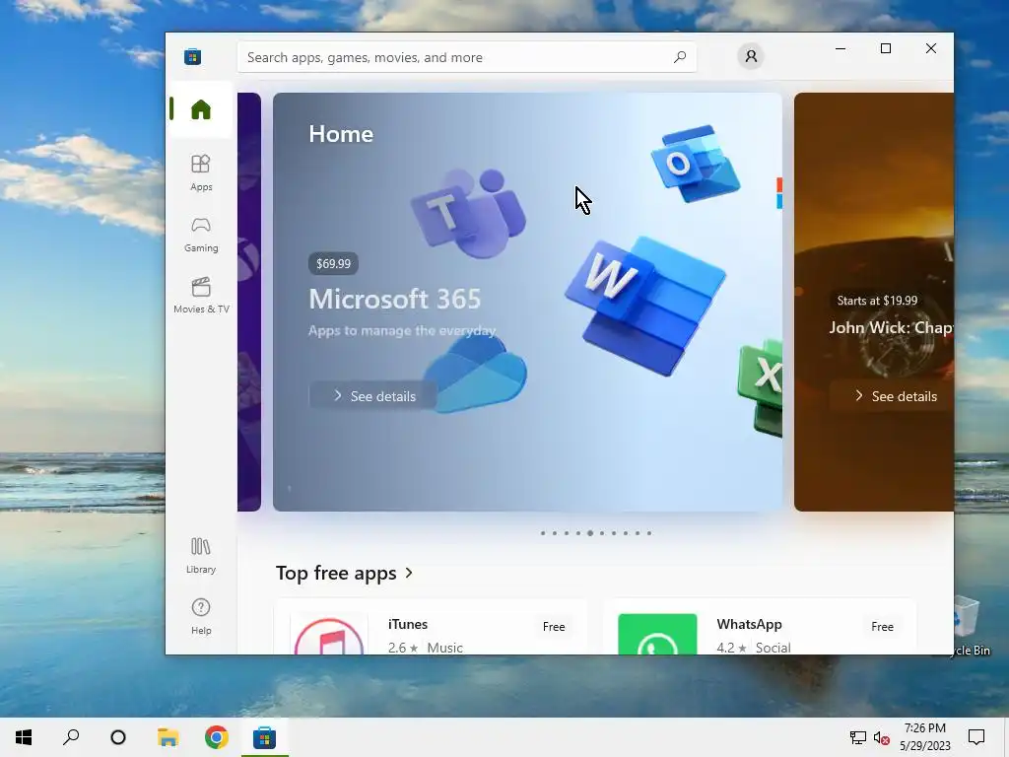The width and height of the screenshot is (1009, 757).
Task: Open the Library in the sidebar
Action: [201, 556]
